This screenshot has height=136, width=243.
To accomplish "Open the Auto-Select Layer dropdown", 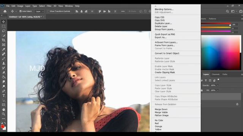I will [x=39, y=11].
